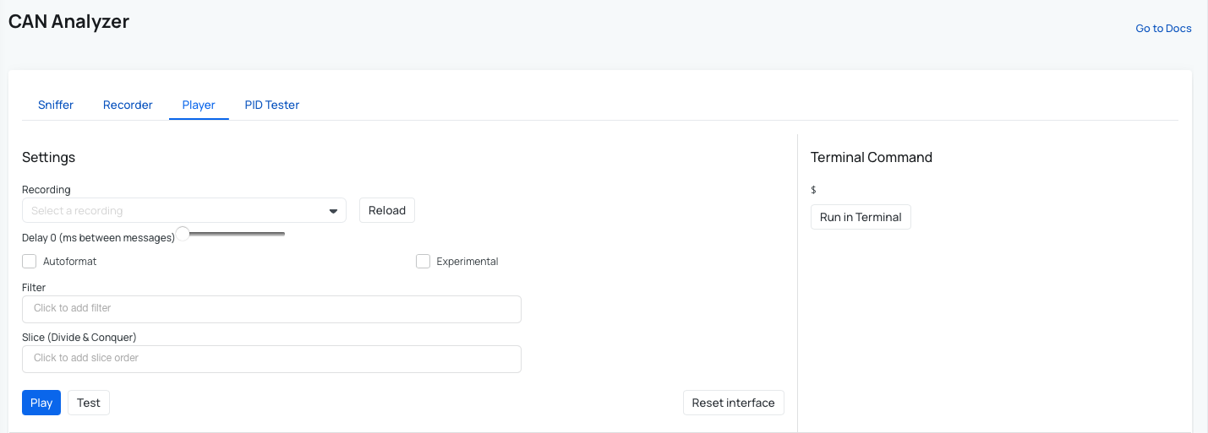1208x433 pixels.
Task: Click the right end of Delay slider track
Action: pos(282,234)
